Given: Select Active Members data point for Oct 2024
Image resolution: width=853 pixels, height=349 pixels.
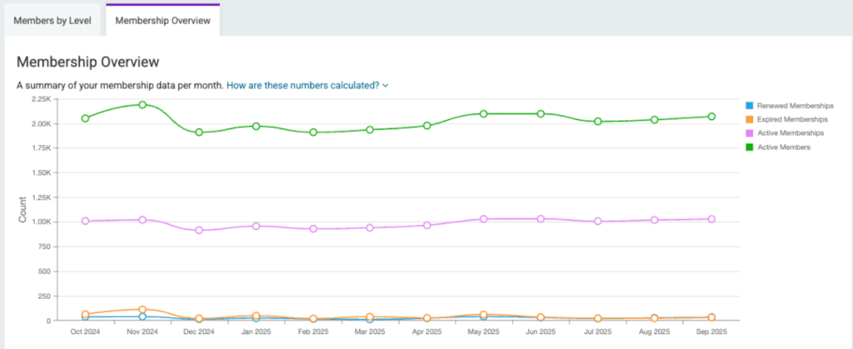Looking at the screenshot, I should pos(86,118).
